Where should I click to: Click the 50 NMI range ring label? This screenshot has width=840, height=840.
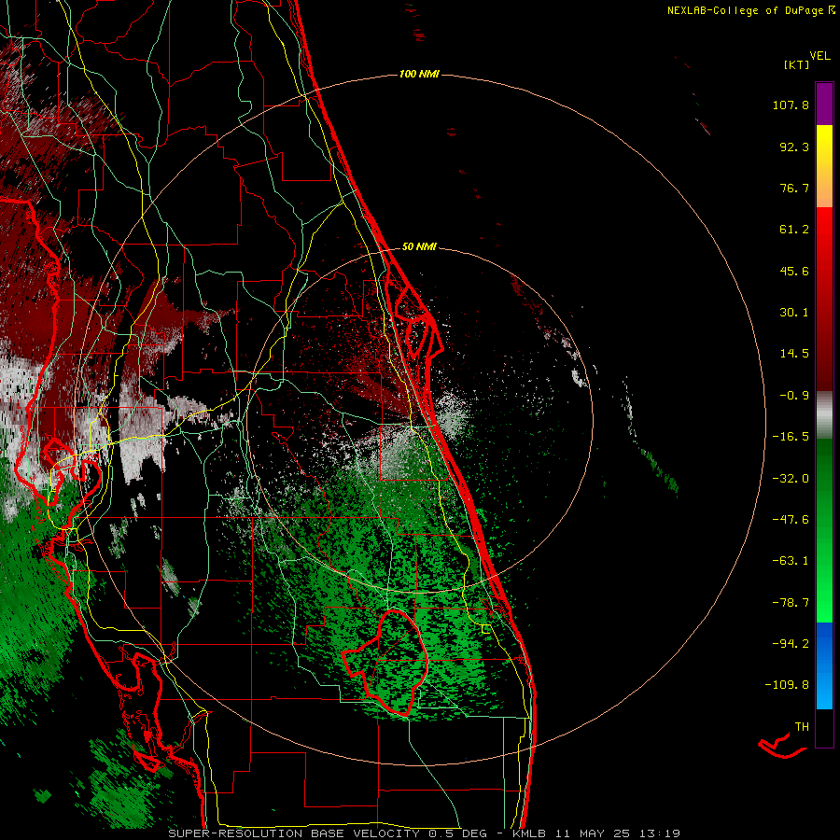click(x=419, y=247)
